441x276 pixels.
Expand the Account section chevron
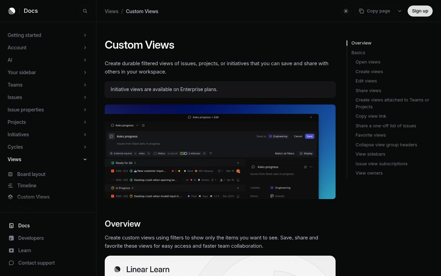point(85,48)
